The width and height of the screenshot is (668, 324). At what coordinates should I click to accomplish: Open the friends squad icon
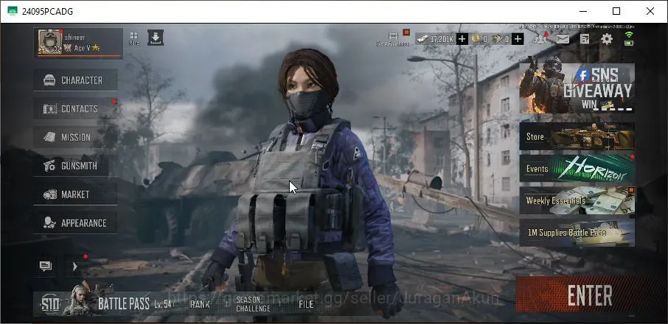[x=540, y=39]
